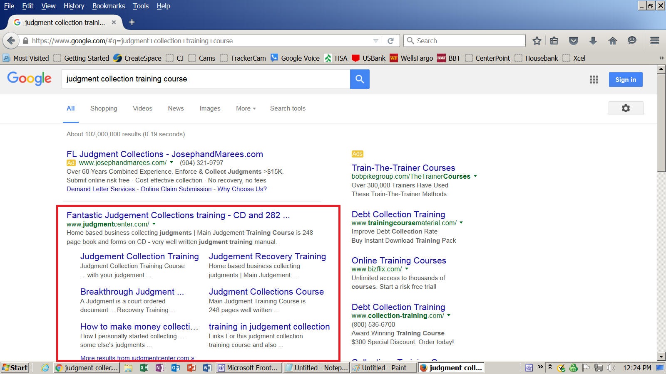This screenshot has width=666, height=374.
Task: Expand the More search filter dropdown
Action: [246, 108]
